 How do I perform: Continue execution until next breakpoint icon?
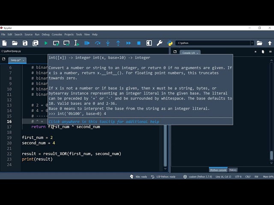[x=128, y=43]
